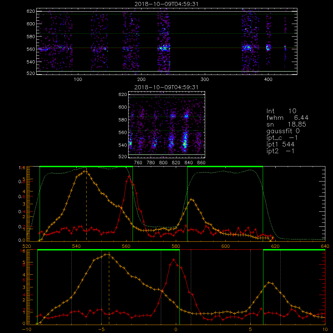Click x-axis label 200 under the top spectrogram
The width and height of the screenshot is (333, 333).
141,79
